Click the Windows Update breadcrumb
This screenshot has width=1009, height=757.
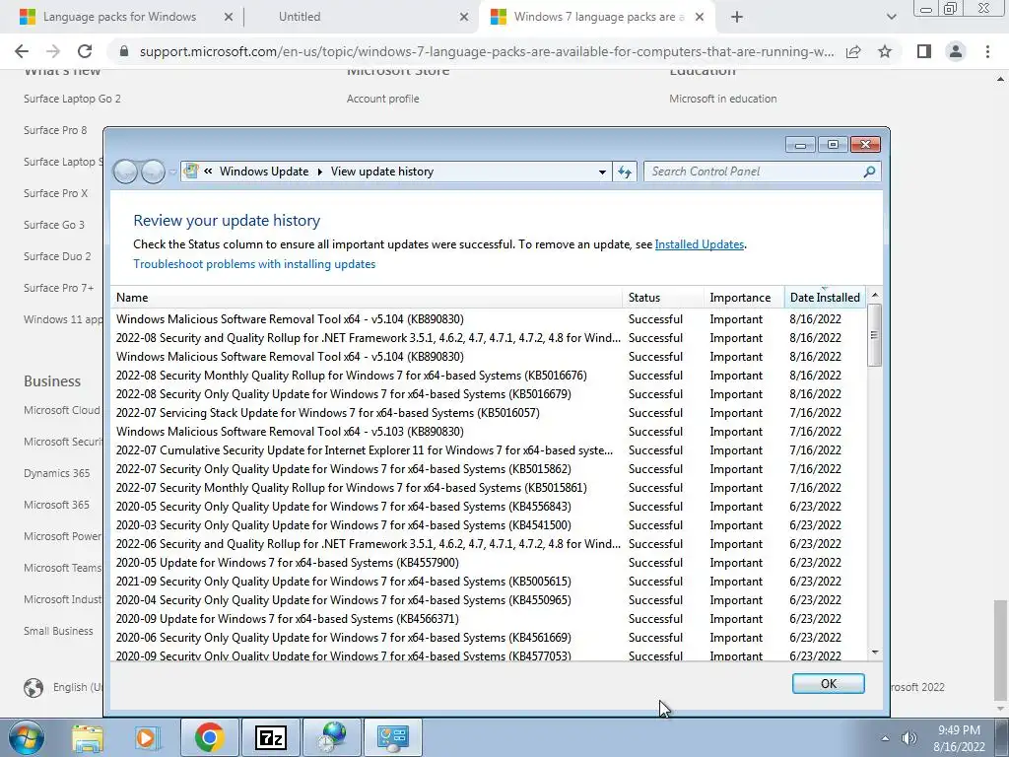tap(264, 172)
